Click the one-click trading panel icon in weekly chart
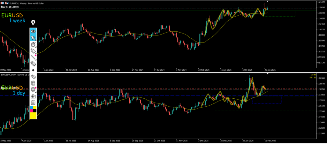Screen dimensions: 327x144 [x=2, y=3]
